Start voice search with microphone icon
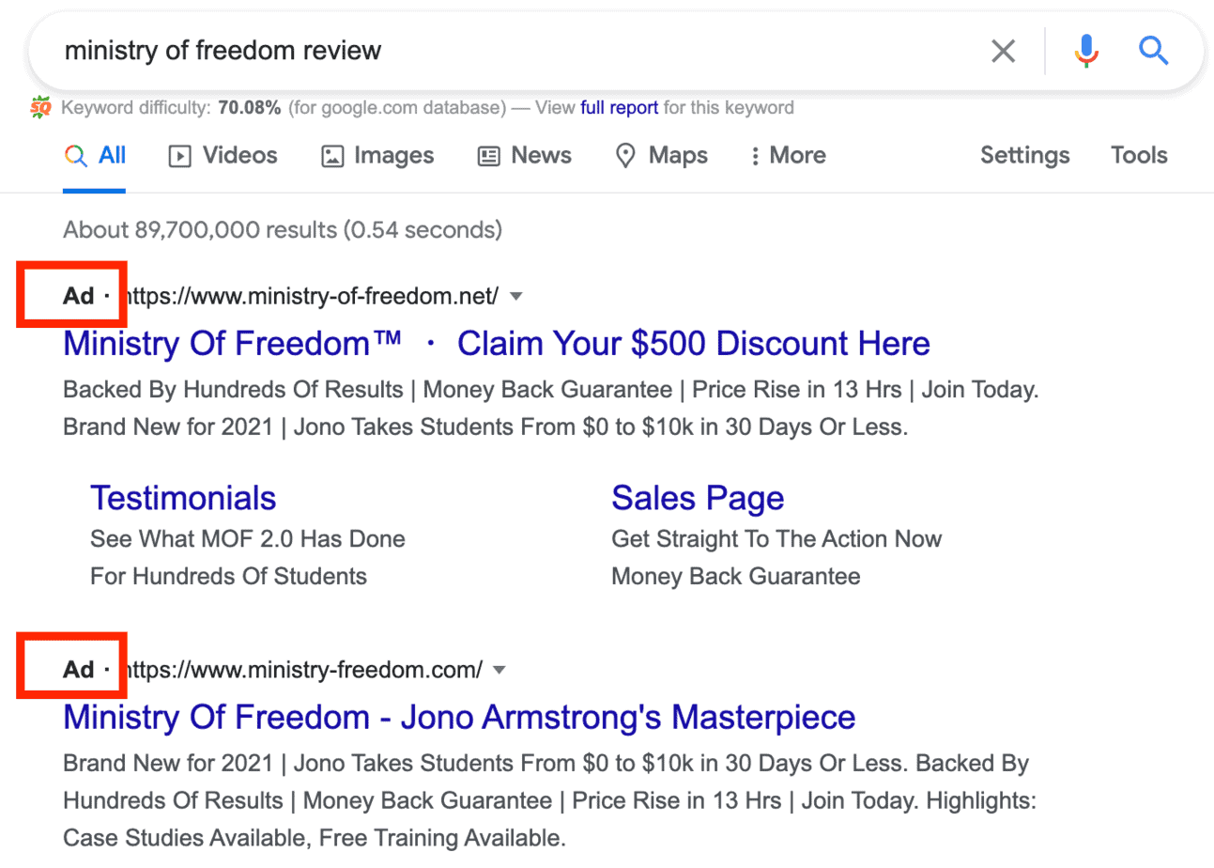The image size is (1214, 868). pos(1085,51)
